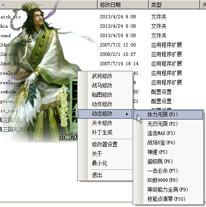Click 2007/7/2 12:00 date cell
The width and height of the screenshot is (206, 207).
pyautogui.click(x=118, y=45)
